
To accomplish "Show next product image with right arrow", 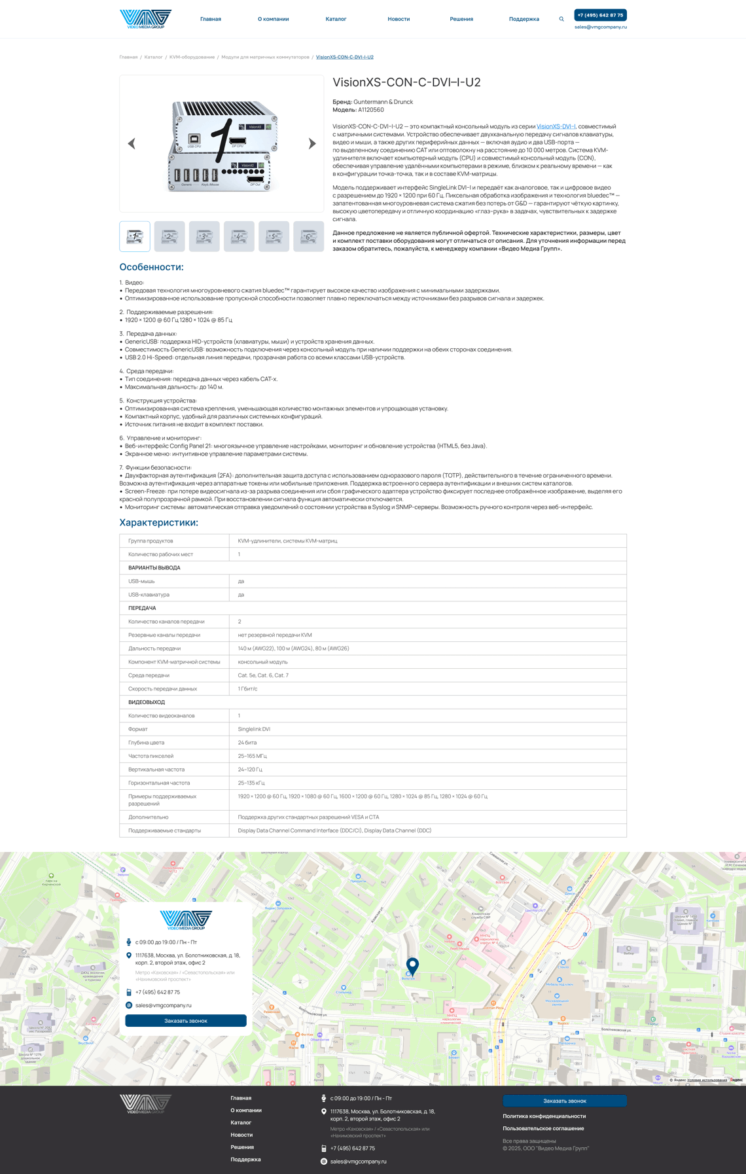I will [x=312, y=143].
